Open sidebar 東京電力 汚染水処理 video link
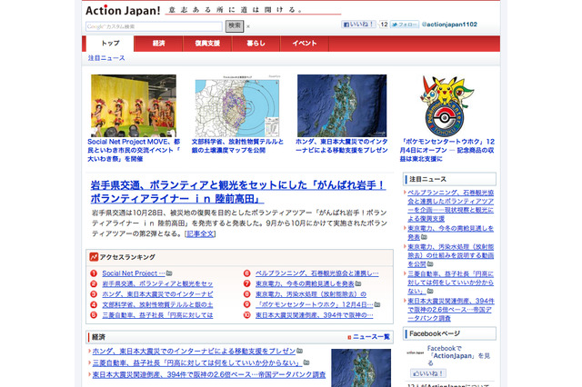This screenshot has width=582, height=387. tap(451, 255)
